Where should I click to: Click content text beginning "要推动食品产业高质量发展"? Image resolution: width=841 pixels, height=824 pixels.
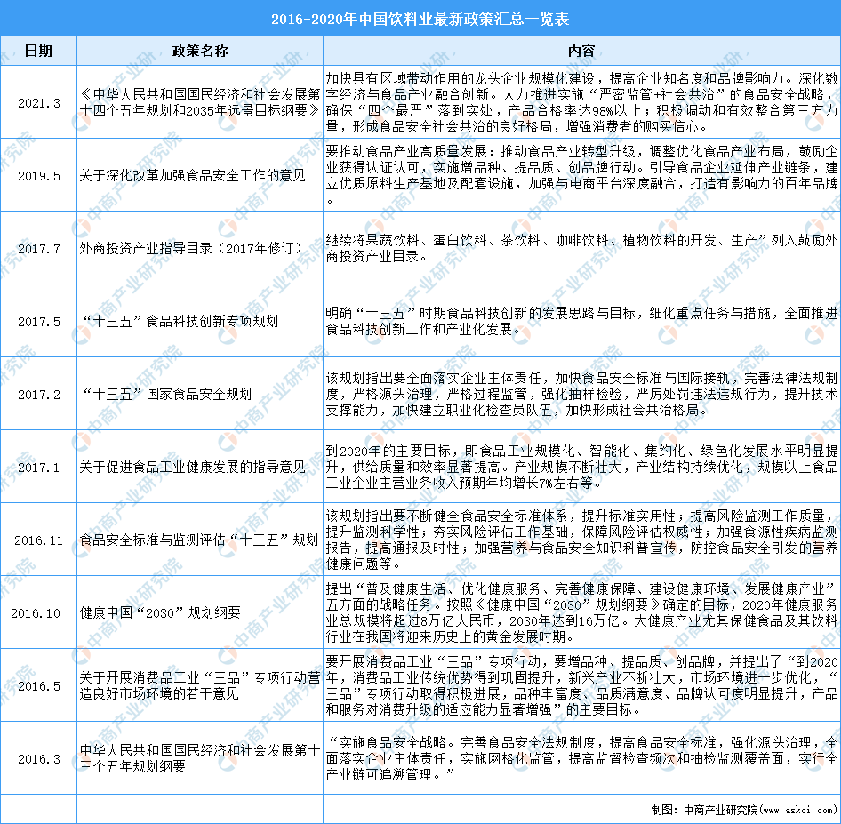coord(581,176)
